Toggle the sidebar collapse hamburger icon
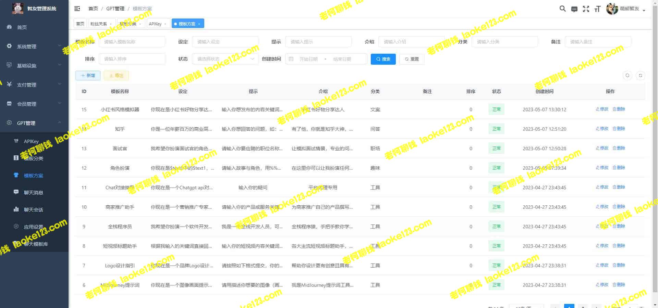Screen dimensions: 658x308 pyautogui.click(x=77, y=9)
